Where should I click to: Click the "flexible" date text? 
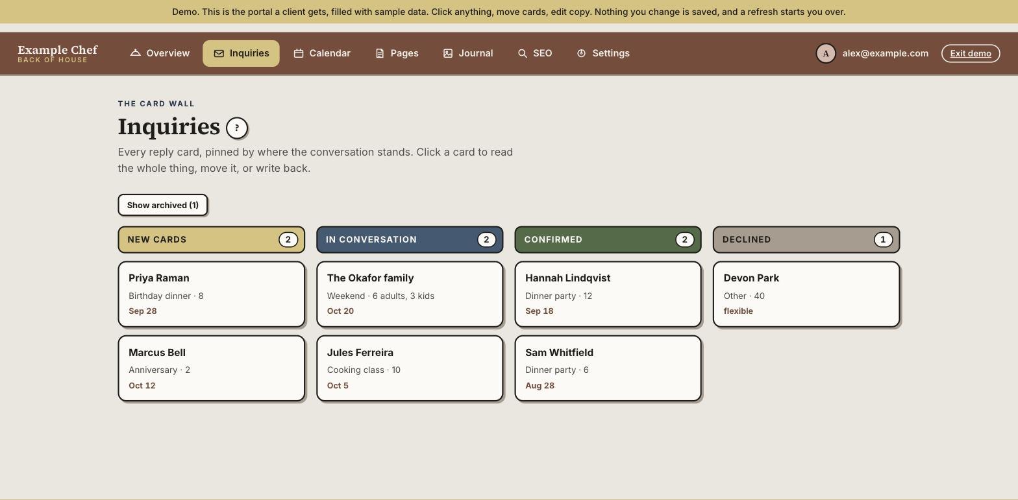(738, 311)
